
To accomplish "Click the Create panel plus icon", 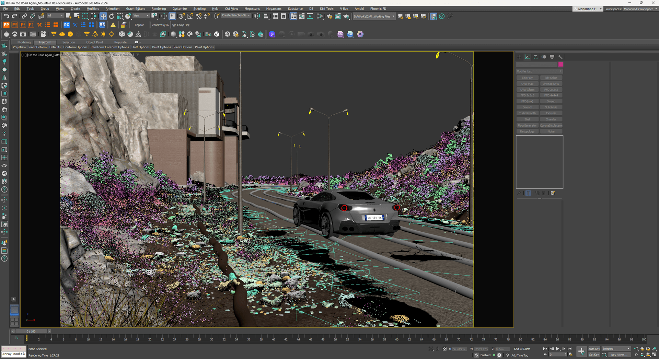I will coord(519,57).
